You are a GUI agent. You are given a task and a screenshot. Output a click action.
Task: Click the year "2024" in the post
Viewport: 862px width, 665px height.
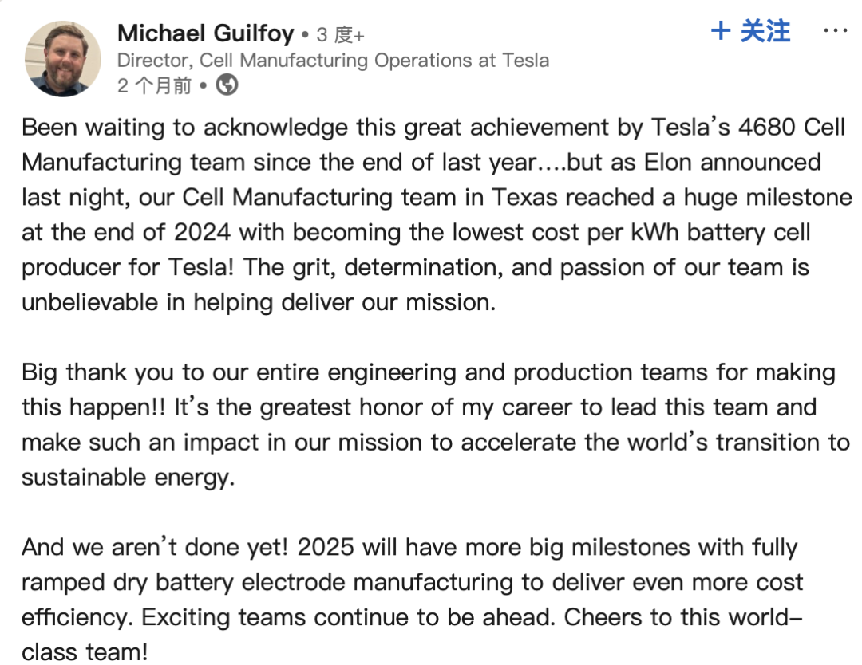click(202, 232)
